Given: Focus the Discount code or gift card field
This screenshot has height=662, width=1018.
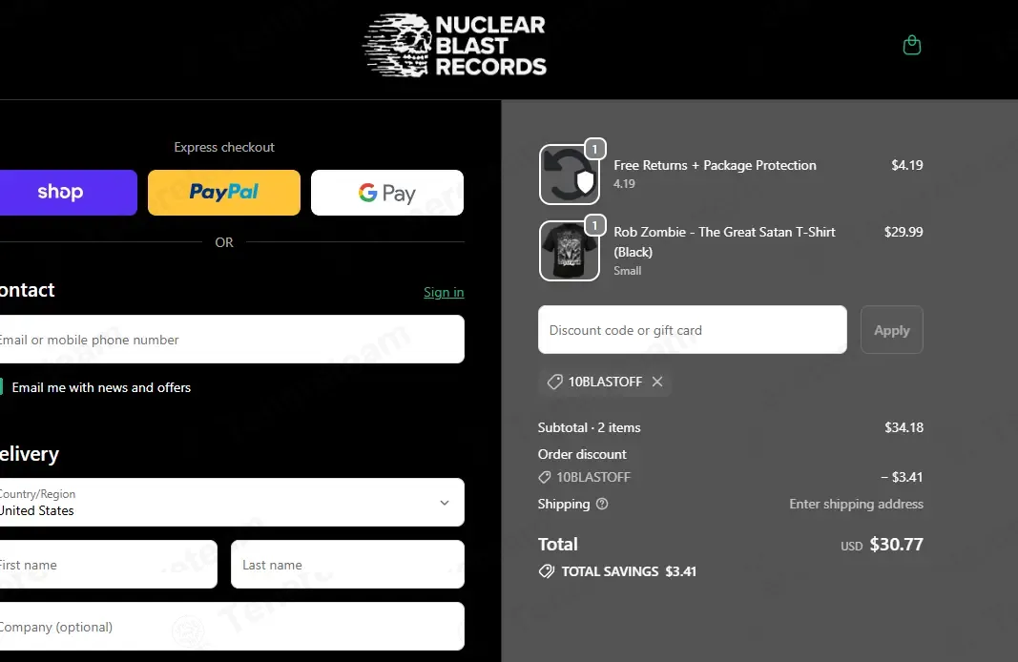Looking at the screenshot, I should tap(692, 330).
